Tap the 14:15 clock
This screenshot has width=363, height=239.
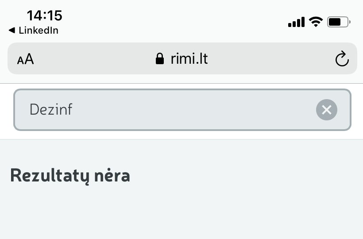(x=44, y=15)
